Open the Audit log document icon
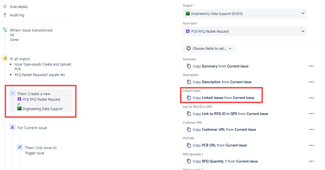 click(5, 15)
